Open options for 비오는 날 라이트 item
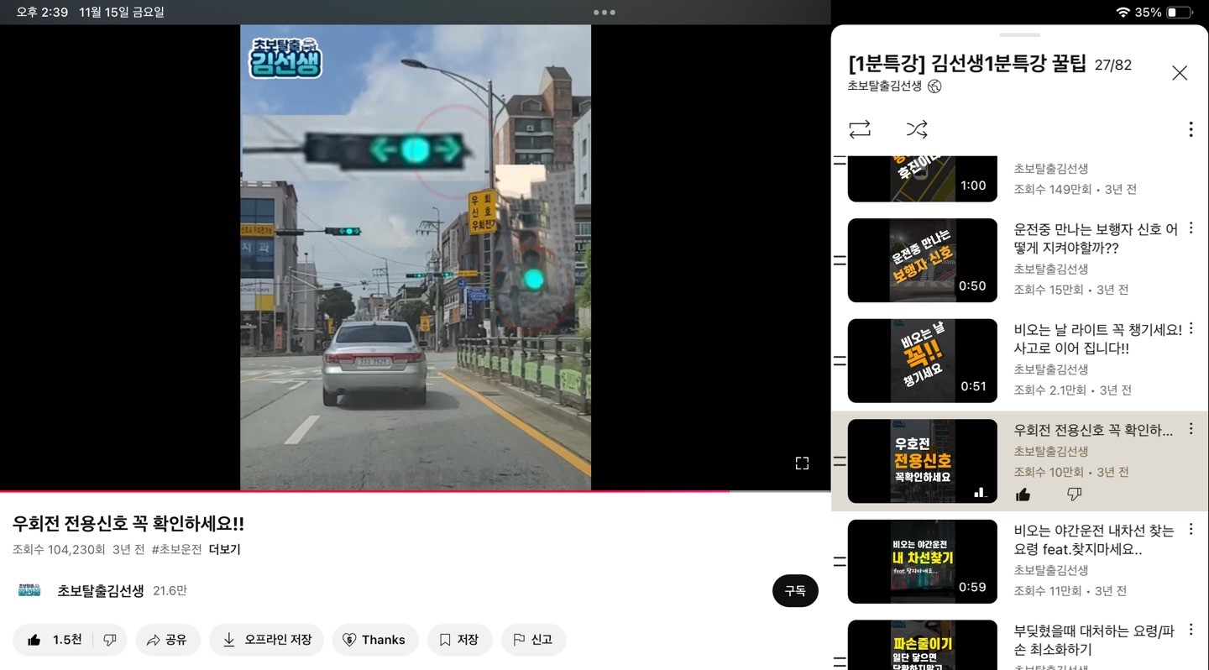This screenshot has width=1209, height=670. tap(1191, 329)
